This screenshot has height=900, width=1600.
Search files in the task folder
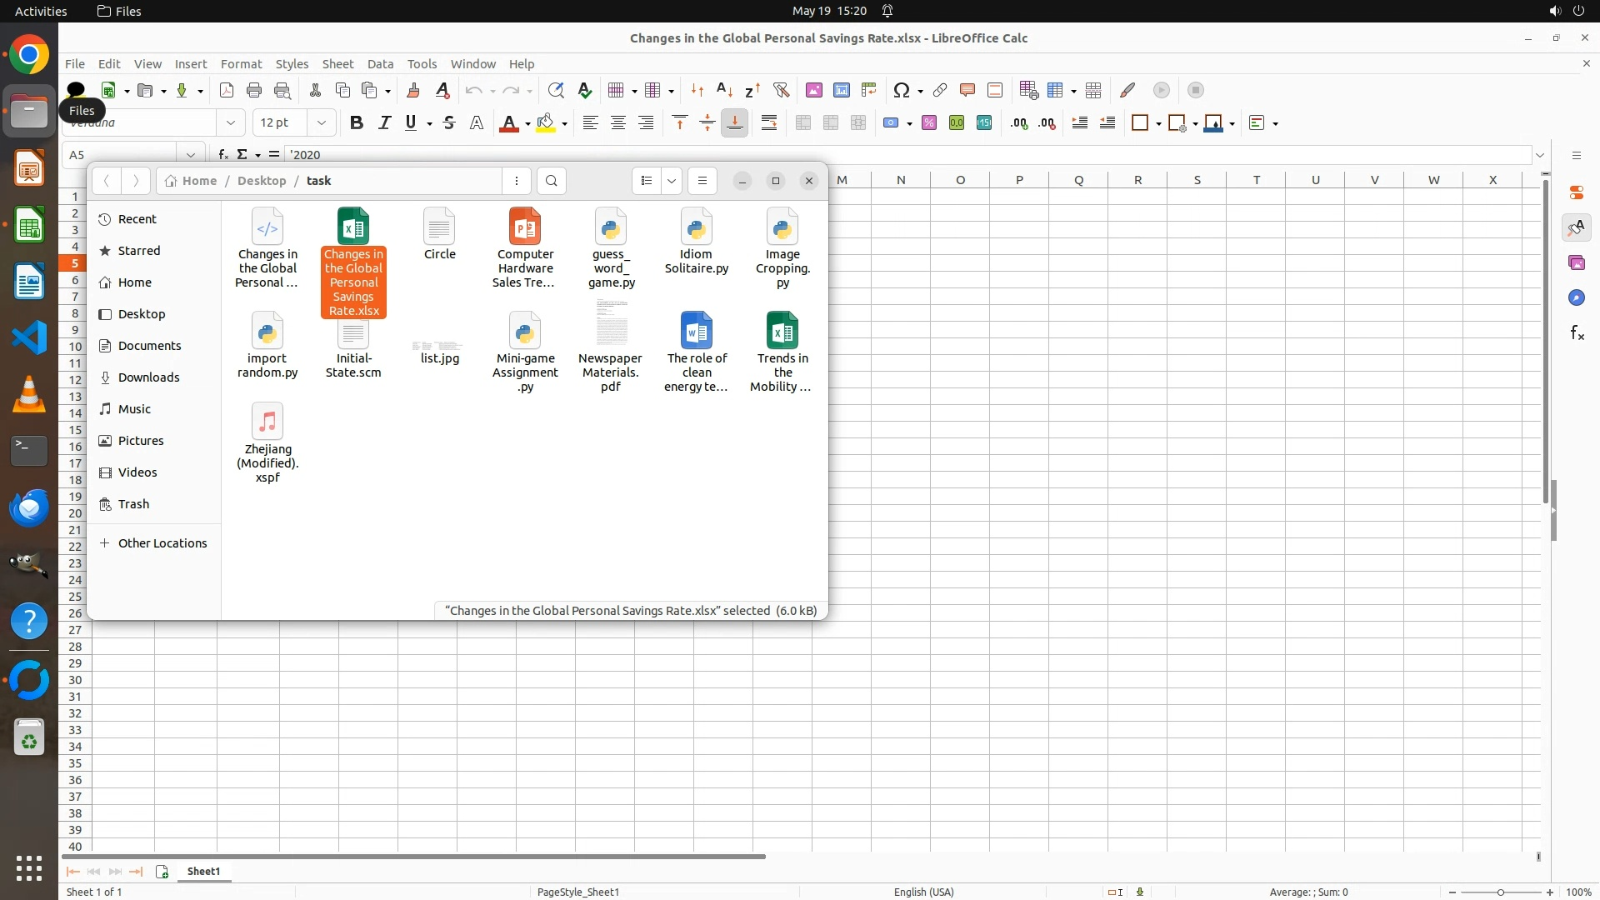551,181
